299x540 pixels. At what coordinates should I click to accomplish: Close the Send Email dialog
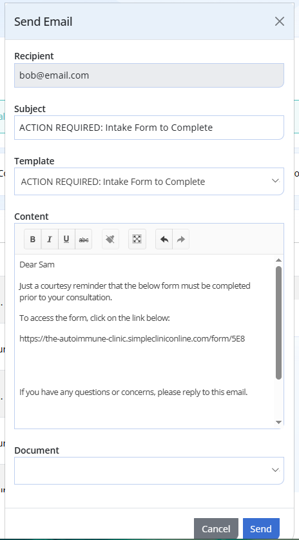(280, 21)
